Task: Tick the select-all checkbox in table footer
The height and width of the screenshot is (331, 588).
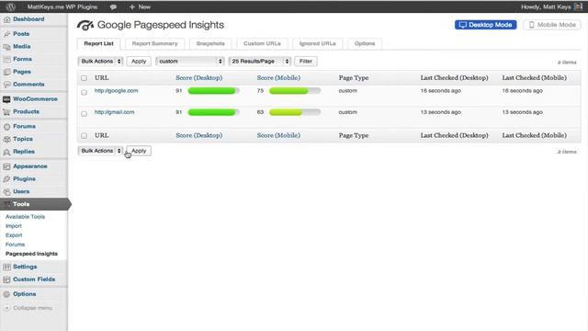Action: point(84,135)
